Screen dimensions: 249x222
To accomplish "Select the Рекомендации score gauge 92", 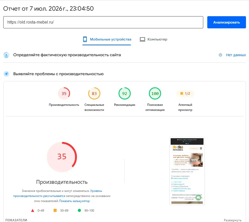I will [x=124, y=93].
